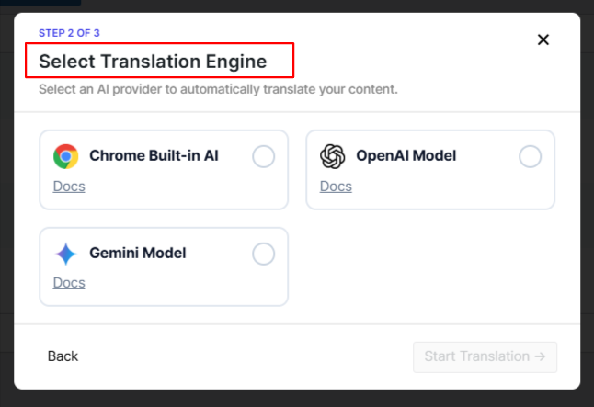Image resolution: width=594 pixels, height=407 pixels.
Task: Click the OpenAI logo icon
Action: 332,156
